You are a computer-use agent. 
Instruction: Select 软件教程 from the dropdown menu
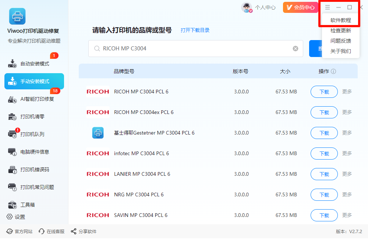pyautogui.click(x=340, y=20)
